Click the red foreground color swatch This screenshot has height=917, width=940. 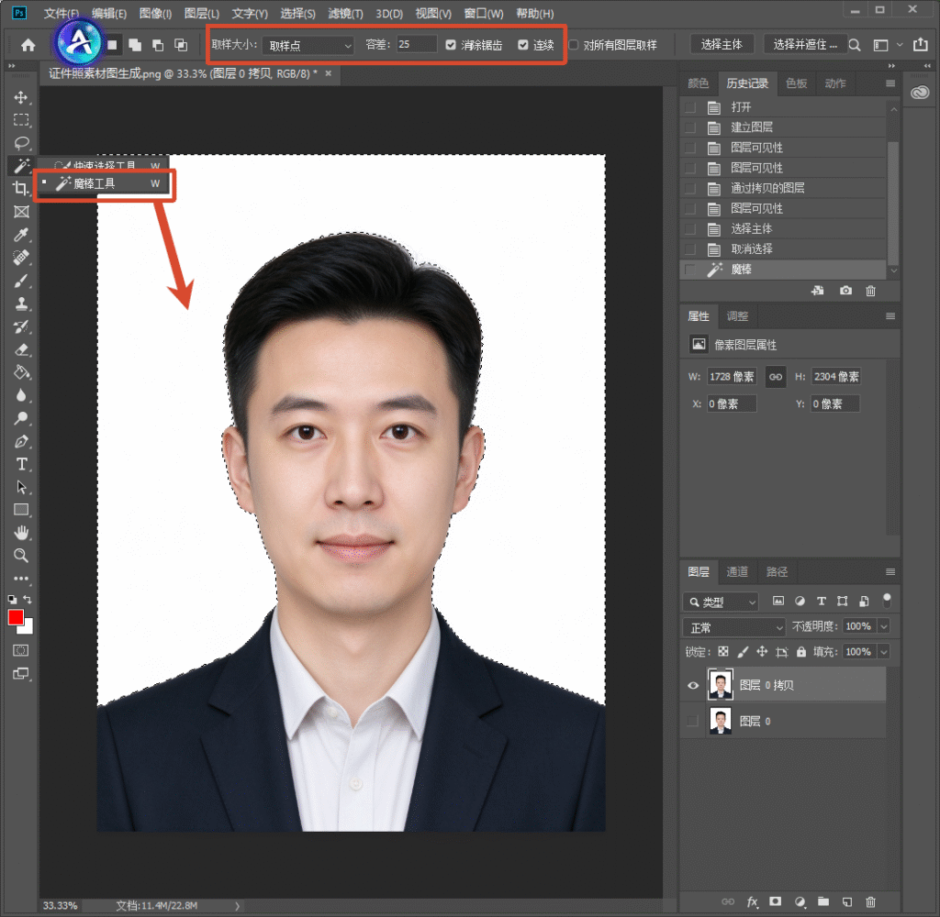(15, 617)
